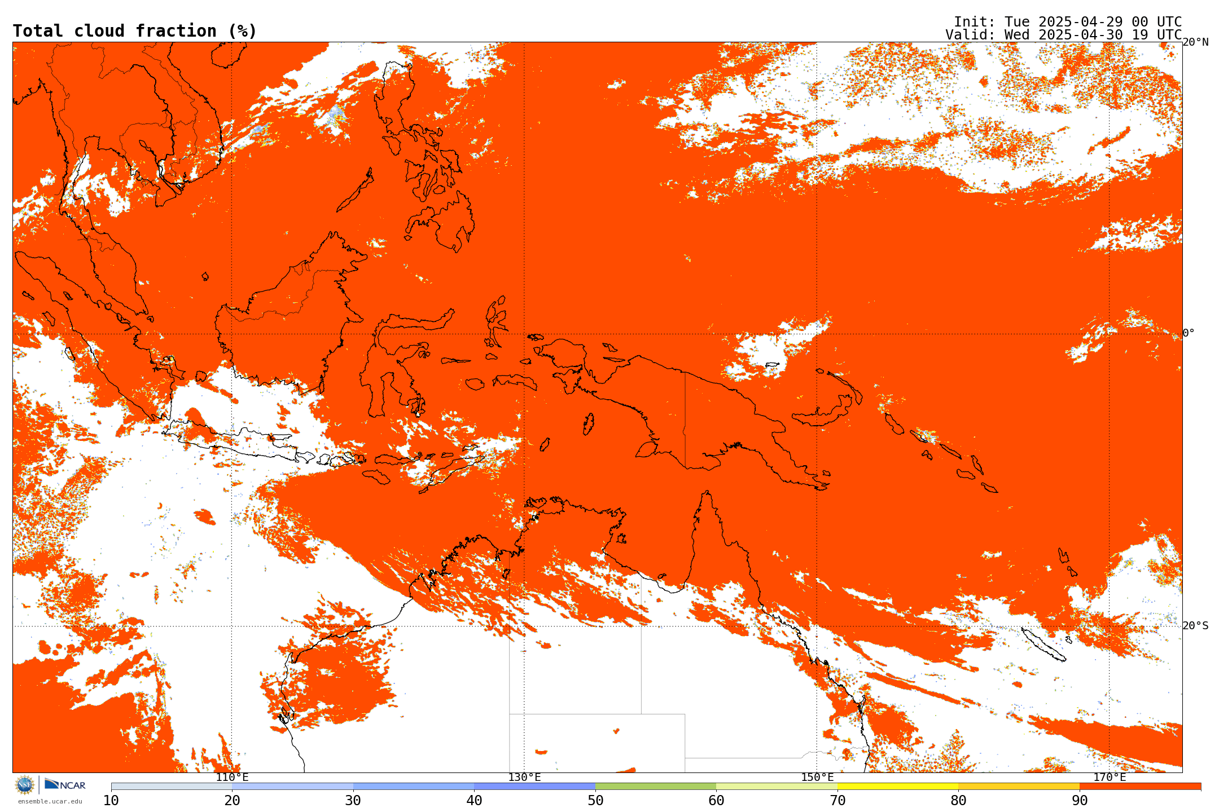Click the 'Valid: Wed 2025-04-30 19 UTC' text
Viewport: 1219px width, 808px height.
(1063, 35)
